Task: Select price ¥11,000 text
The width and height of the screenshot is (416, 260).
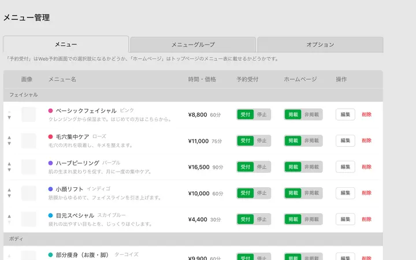Action: 198,141
